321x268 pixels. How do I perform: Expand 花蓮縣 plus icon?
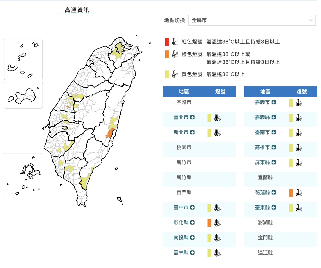(x=274, y=192)
